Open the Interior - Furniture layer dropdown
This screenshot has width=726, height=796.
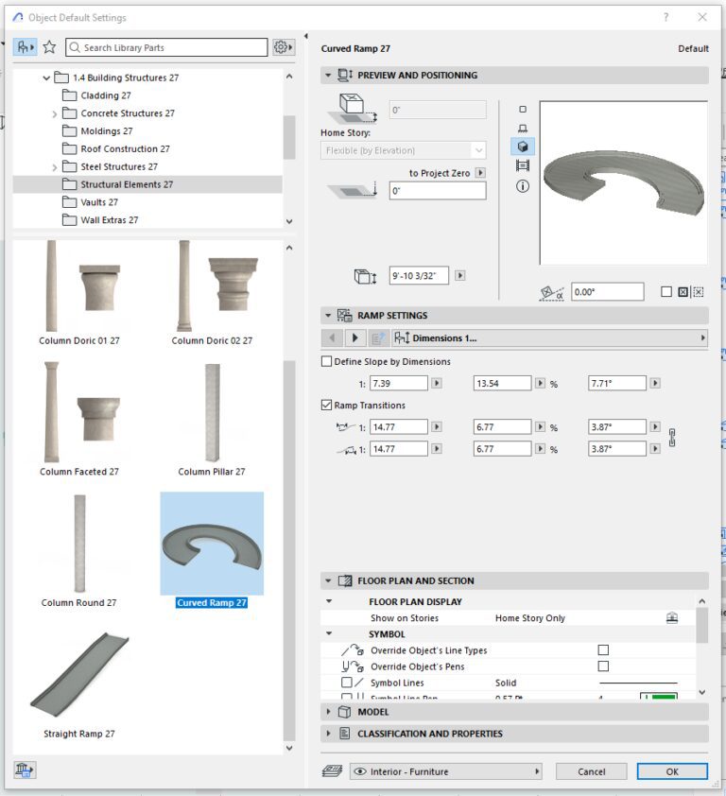445,771
